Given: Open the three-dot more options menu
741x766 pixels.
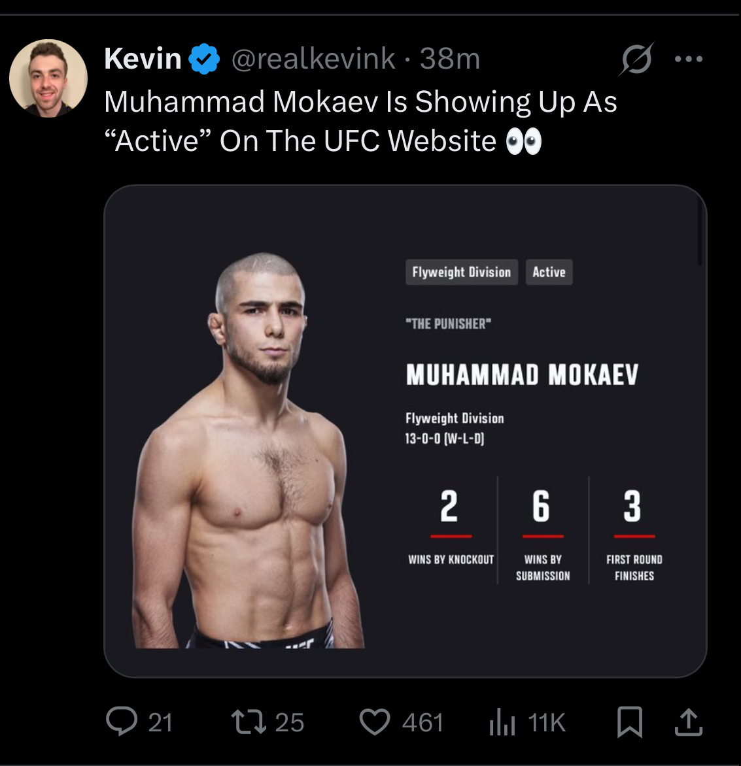Looking at the screenshot, I should click(x=688, y=59).
